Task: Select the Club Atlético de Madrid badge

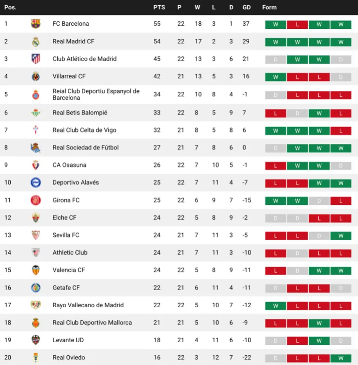Action: [36, 59]
